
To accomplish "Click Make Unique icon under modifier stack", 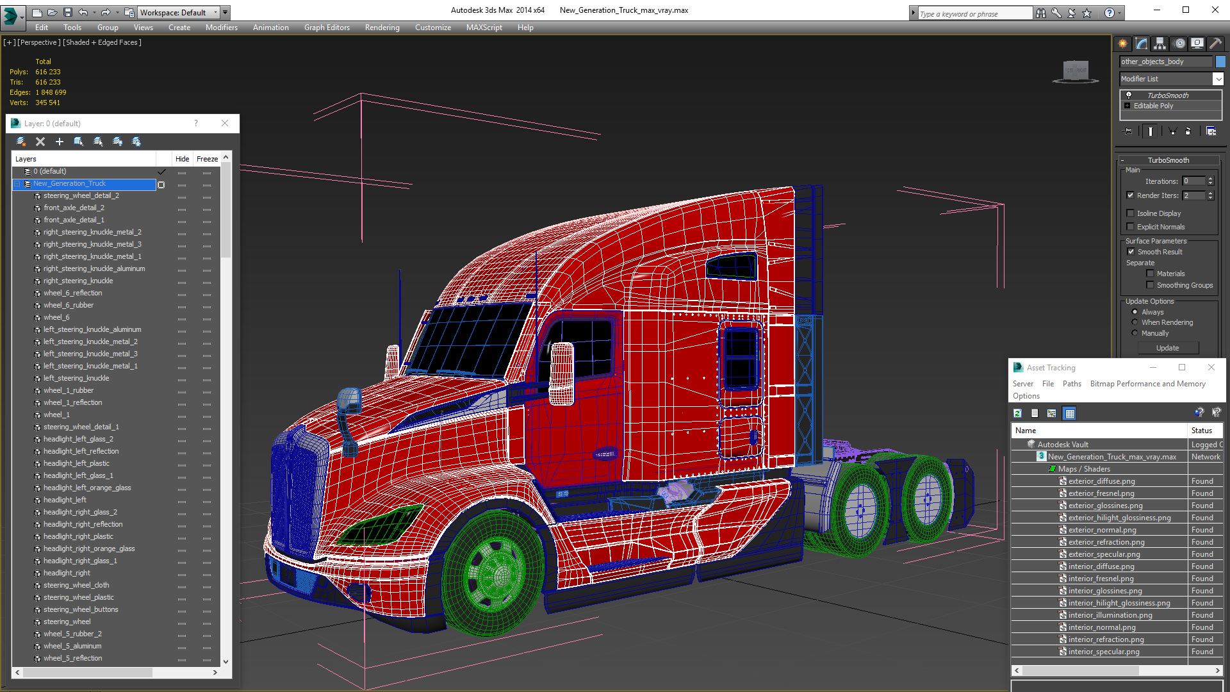I will 1172,131.
